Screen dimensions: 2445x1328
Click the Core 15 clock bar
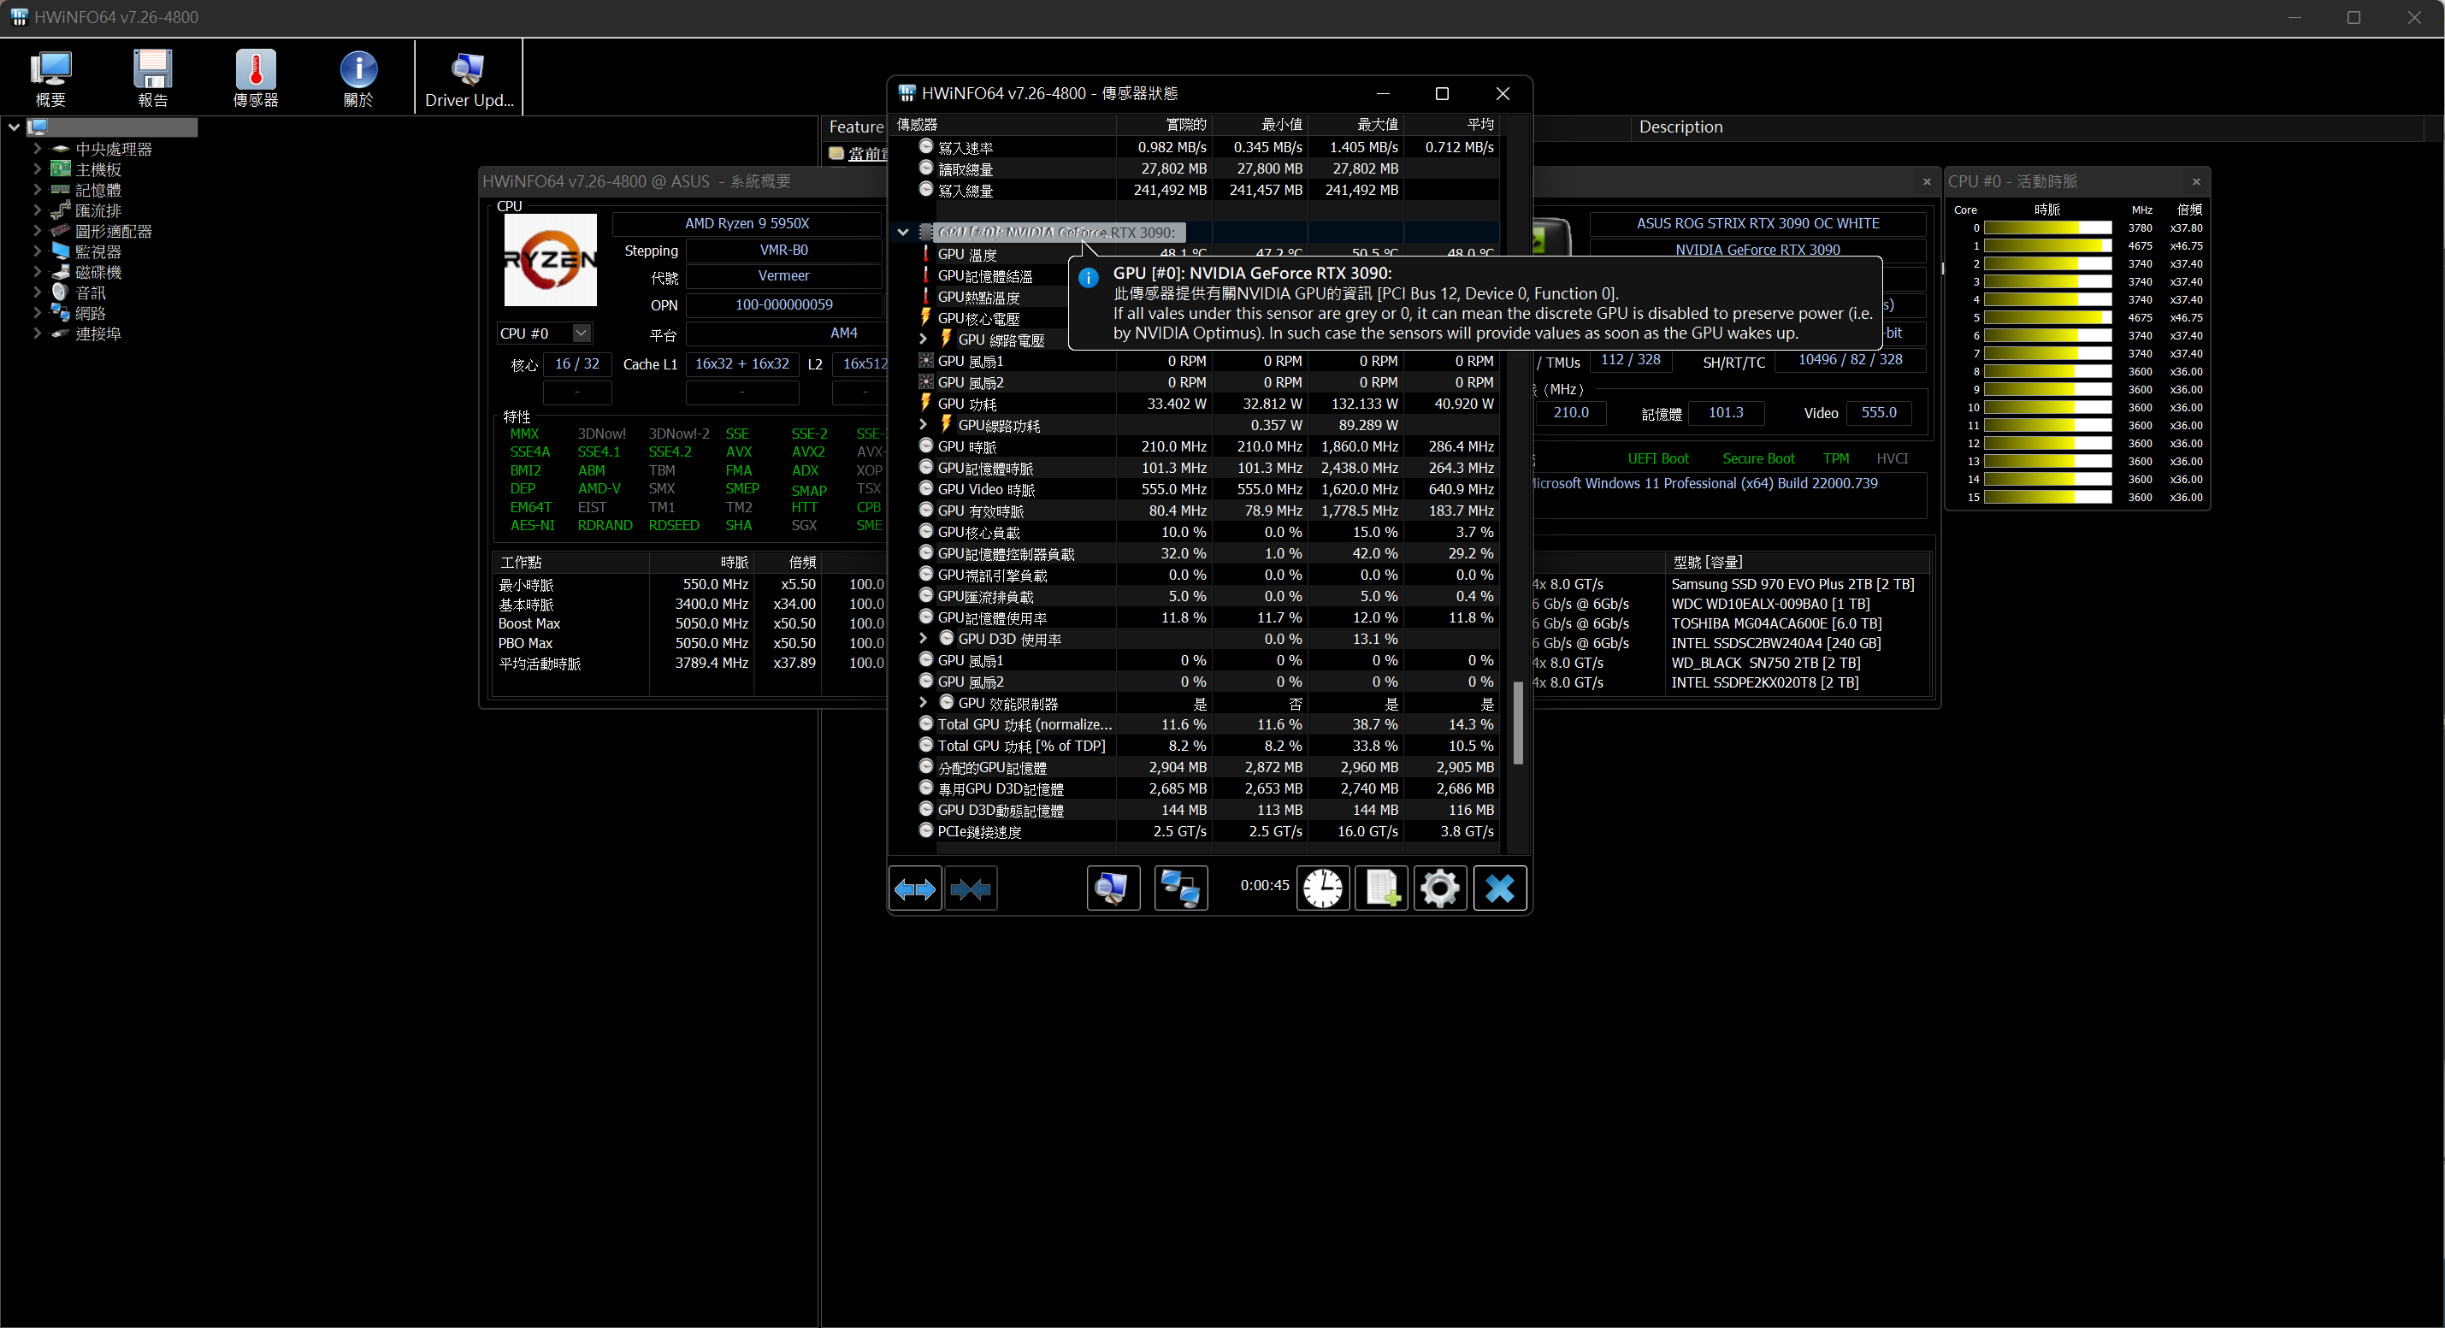2047,498
